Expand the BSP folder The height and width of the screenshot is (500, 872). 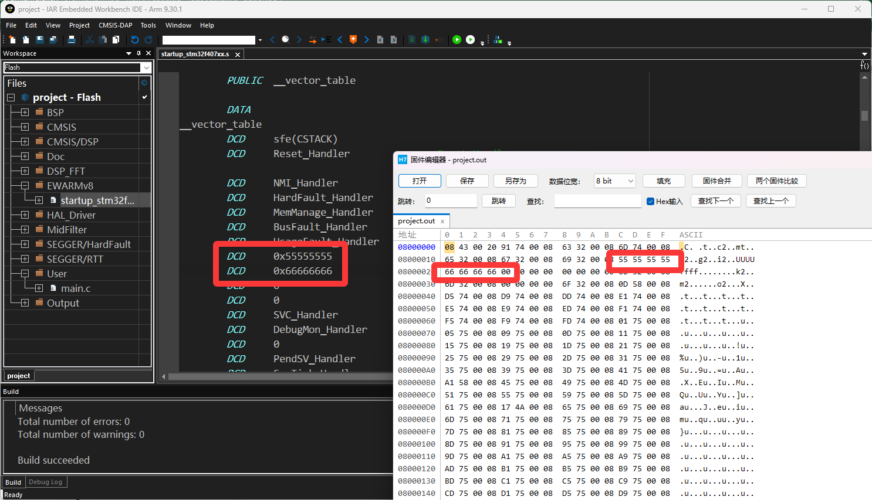click(25, 112)
